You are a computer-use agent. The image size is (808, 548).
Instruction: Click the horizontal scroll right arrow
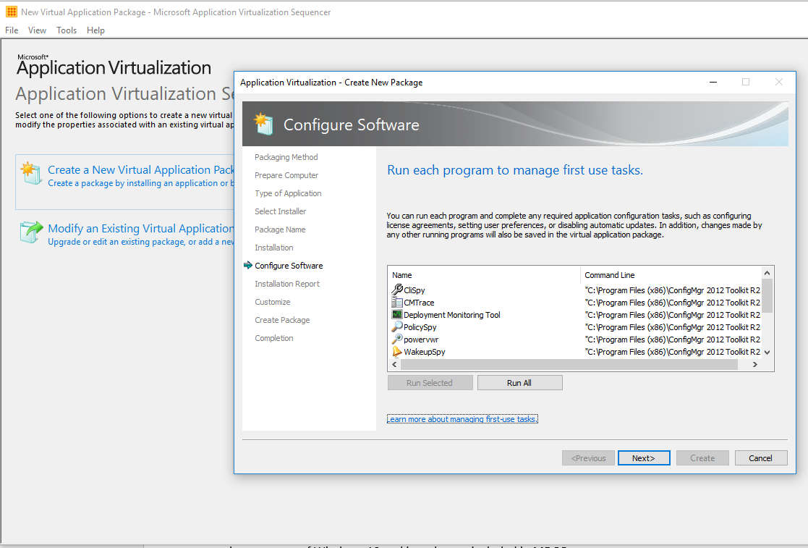point(755,364)
